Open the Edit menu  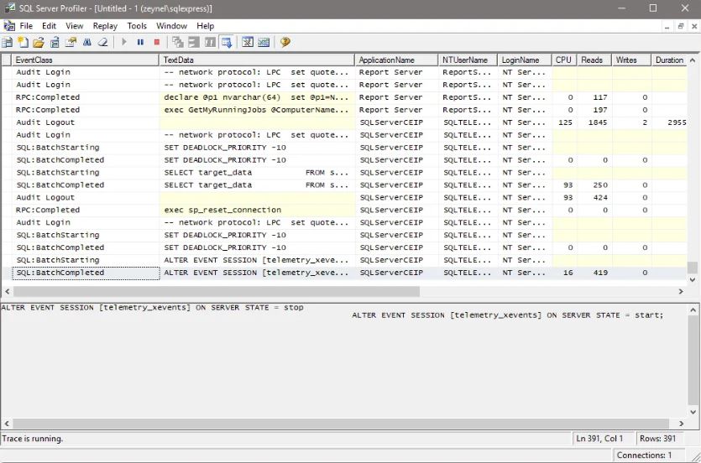click(x=50, y=26)
